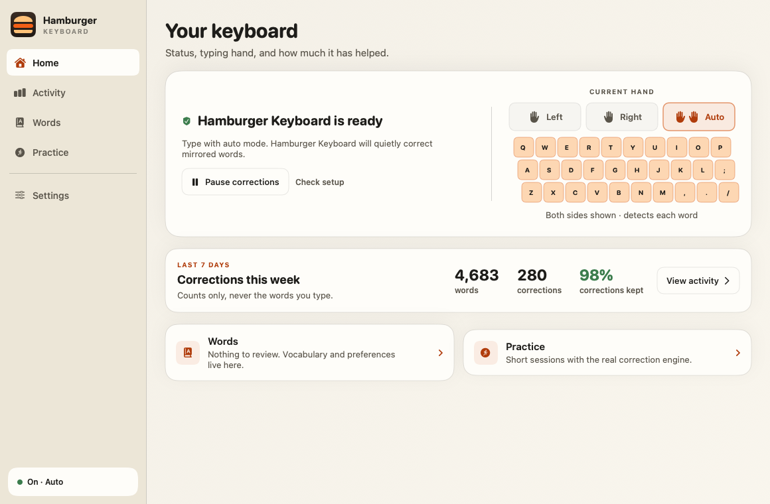Screen dimensions: 770x504
Task: Click the Check setup link
Action: (x=320, y=182)
